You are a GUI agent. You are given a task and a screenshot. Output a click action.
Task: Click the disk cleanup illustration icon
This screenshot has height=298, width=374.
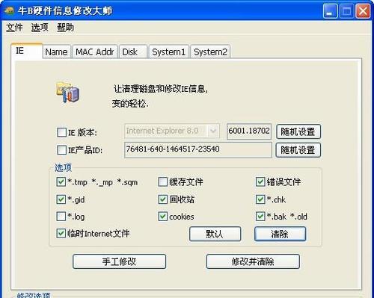pyautogui.click(x=67, y=92)
